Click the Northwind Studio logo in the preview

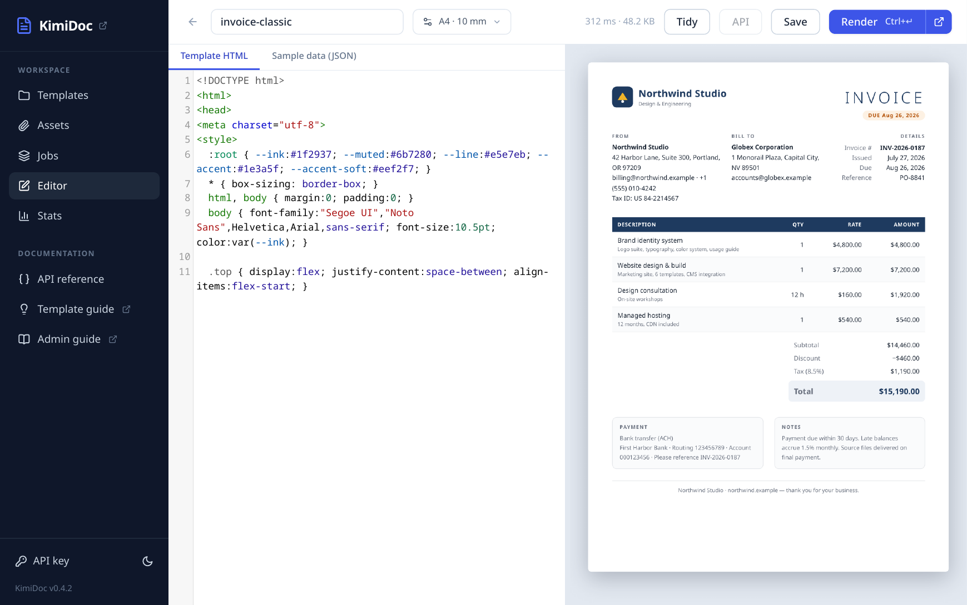[x=622, y=97]
